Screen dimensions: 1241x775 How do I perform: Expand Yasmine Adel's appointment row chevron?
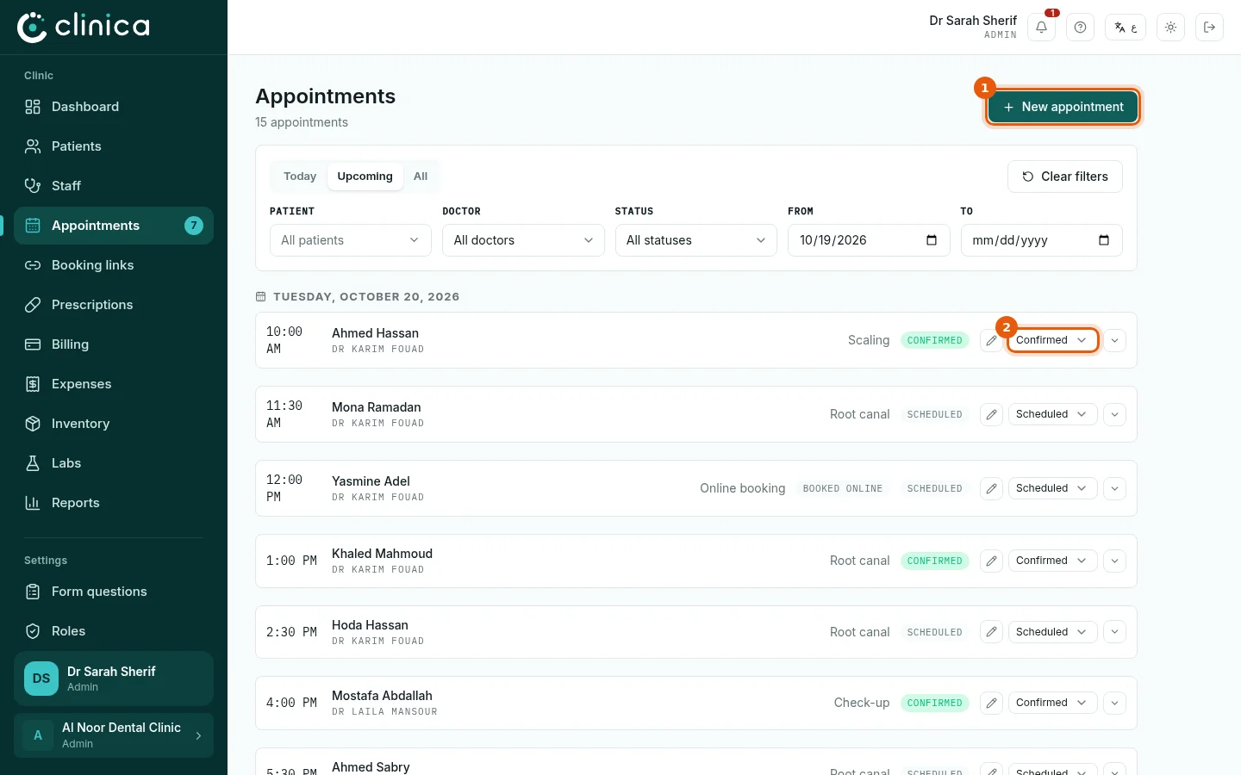[1114, 488]
